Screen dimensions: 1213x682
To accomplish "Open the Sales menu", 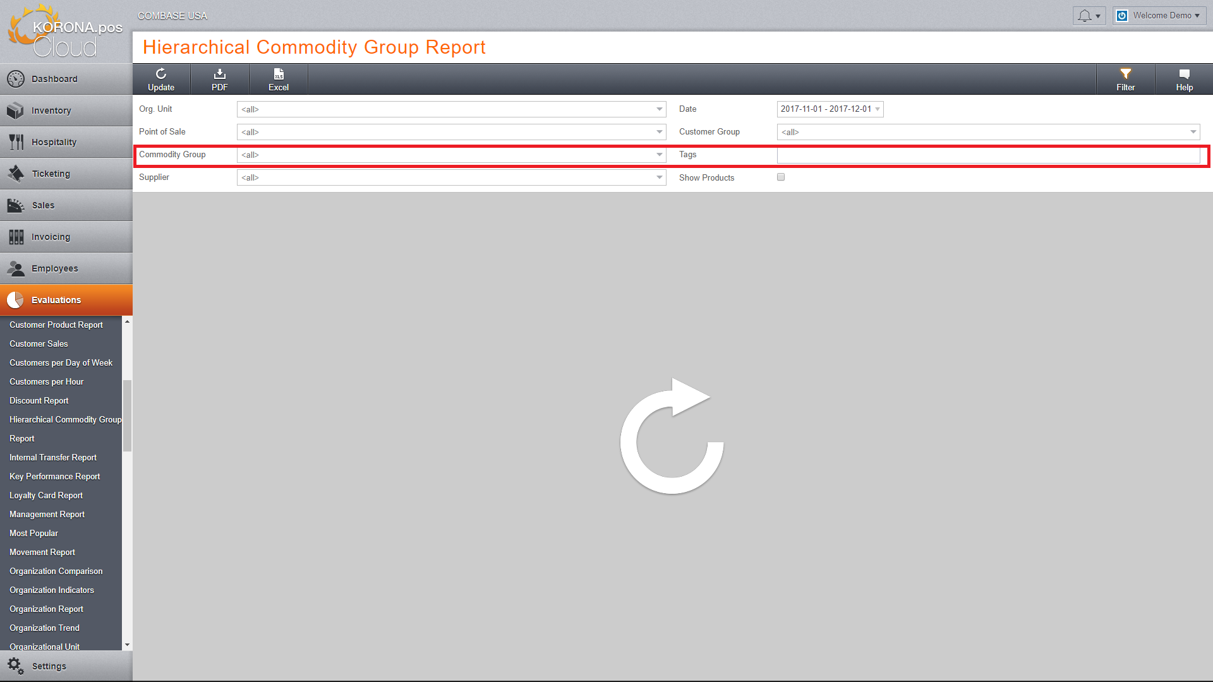I will coord(66,205).
